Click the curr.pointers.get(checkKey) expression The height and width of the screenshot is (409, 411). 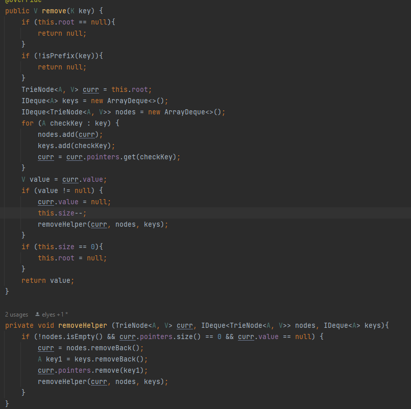click(123, 157)
